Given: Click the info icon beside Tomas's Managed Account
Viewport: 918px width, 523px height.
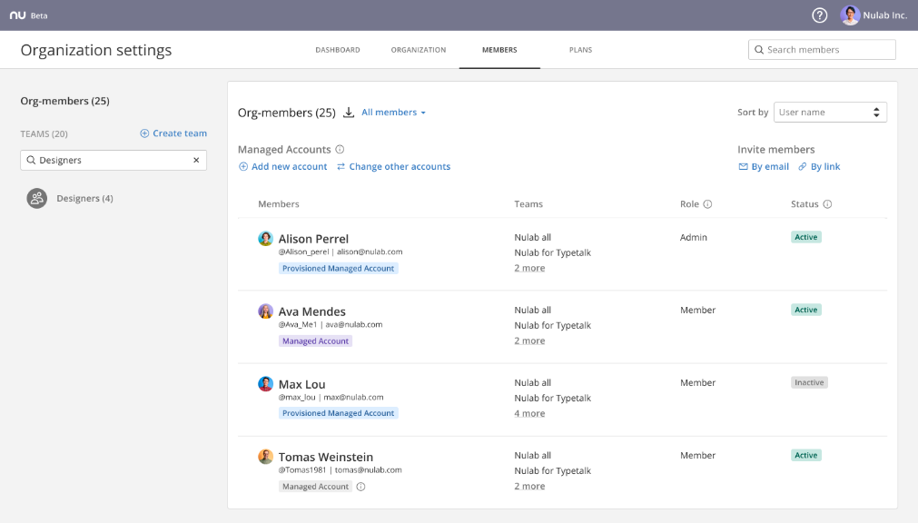Looking at the screenshot, I should pos(360,487).
